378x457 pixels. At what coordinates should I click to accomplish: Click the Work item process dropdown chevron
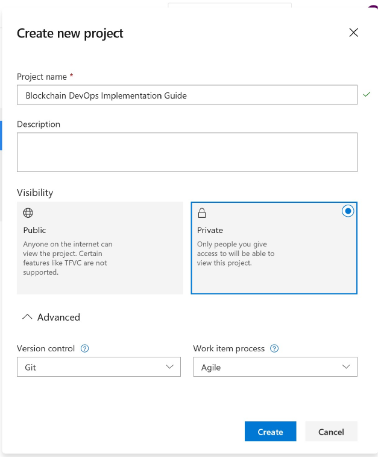(x=346, y=367)
